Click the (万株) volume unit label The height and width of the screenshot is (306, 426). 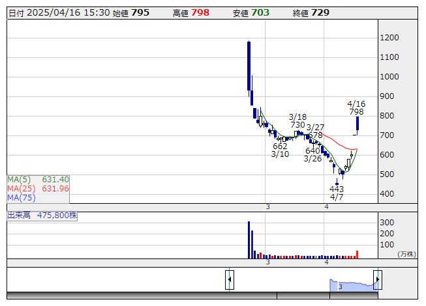[x=406, y=254]
